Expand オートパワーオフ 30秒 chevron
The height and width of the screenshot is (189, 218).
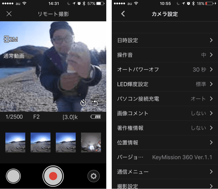[211, 70]
